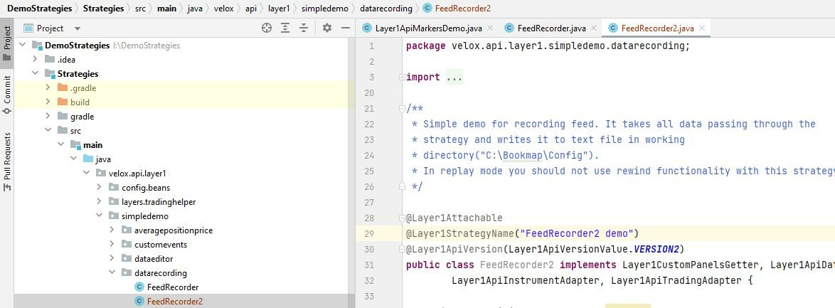
Task: Hide the Project tool window
Action: (x=345, y=28)
